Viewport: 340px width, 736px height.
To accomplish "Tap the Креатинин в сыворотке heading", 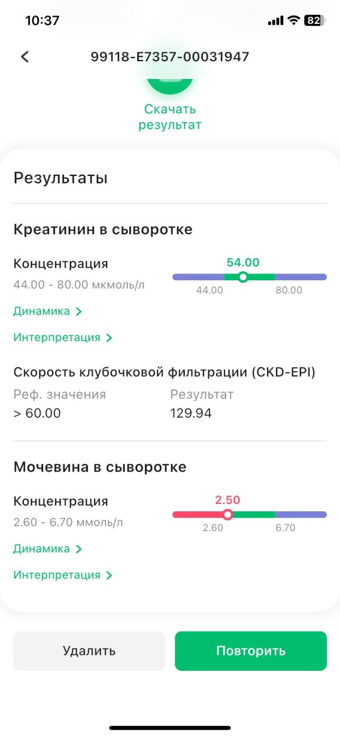I will 103,230.
